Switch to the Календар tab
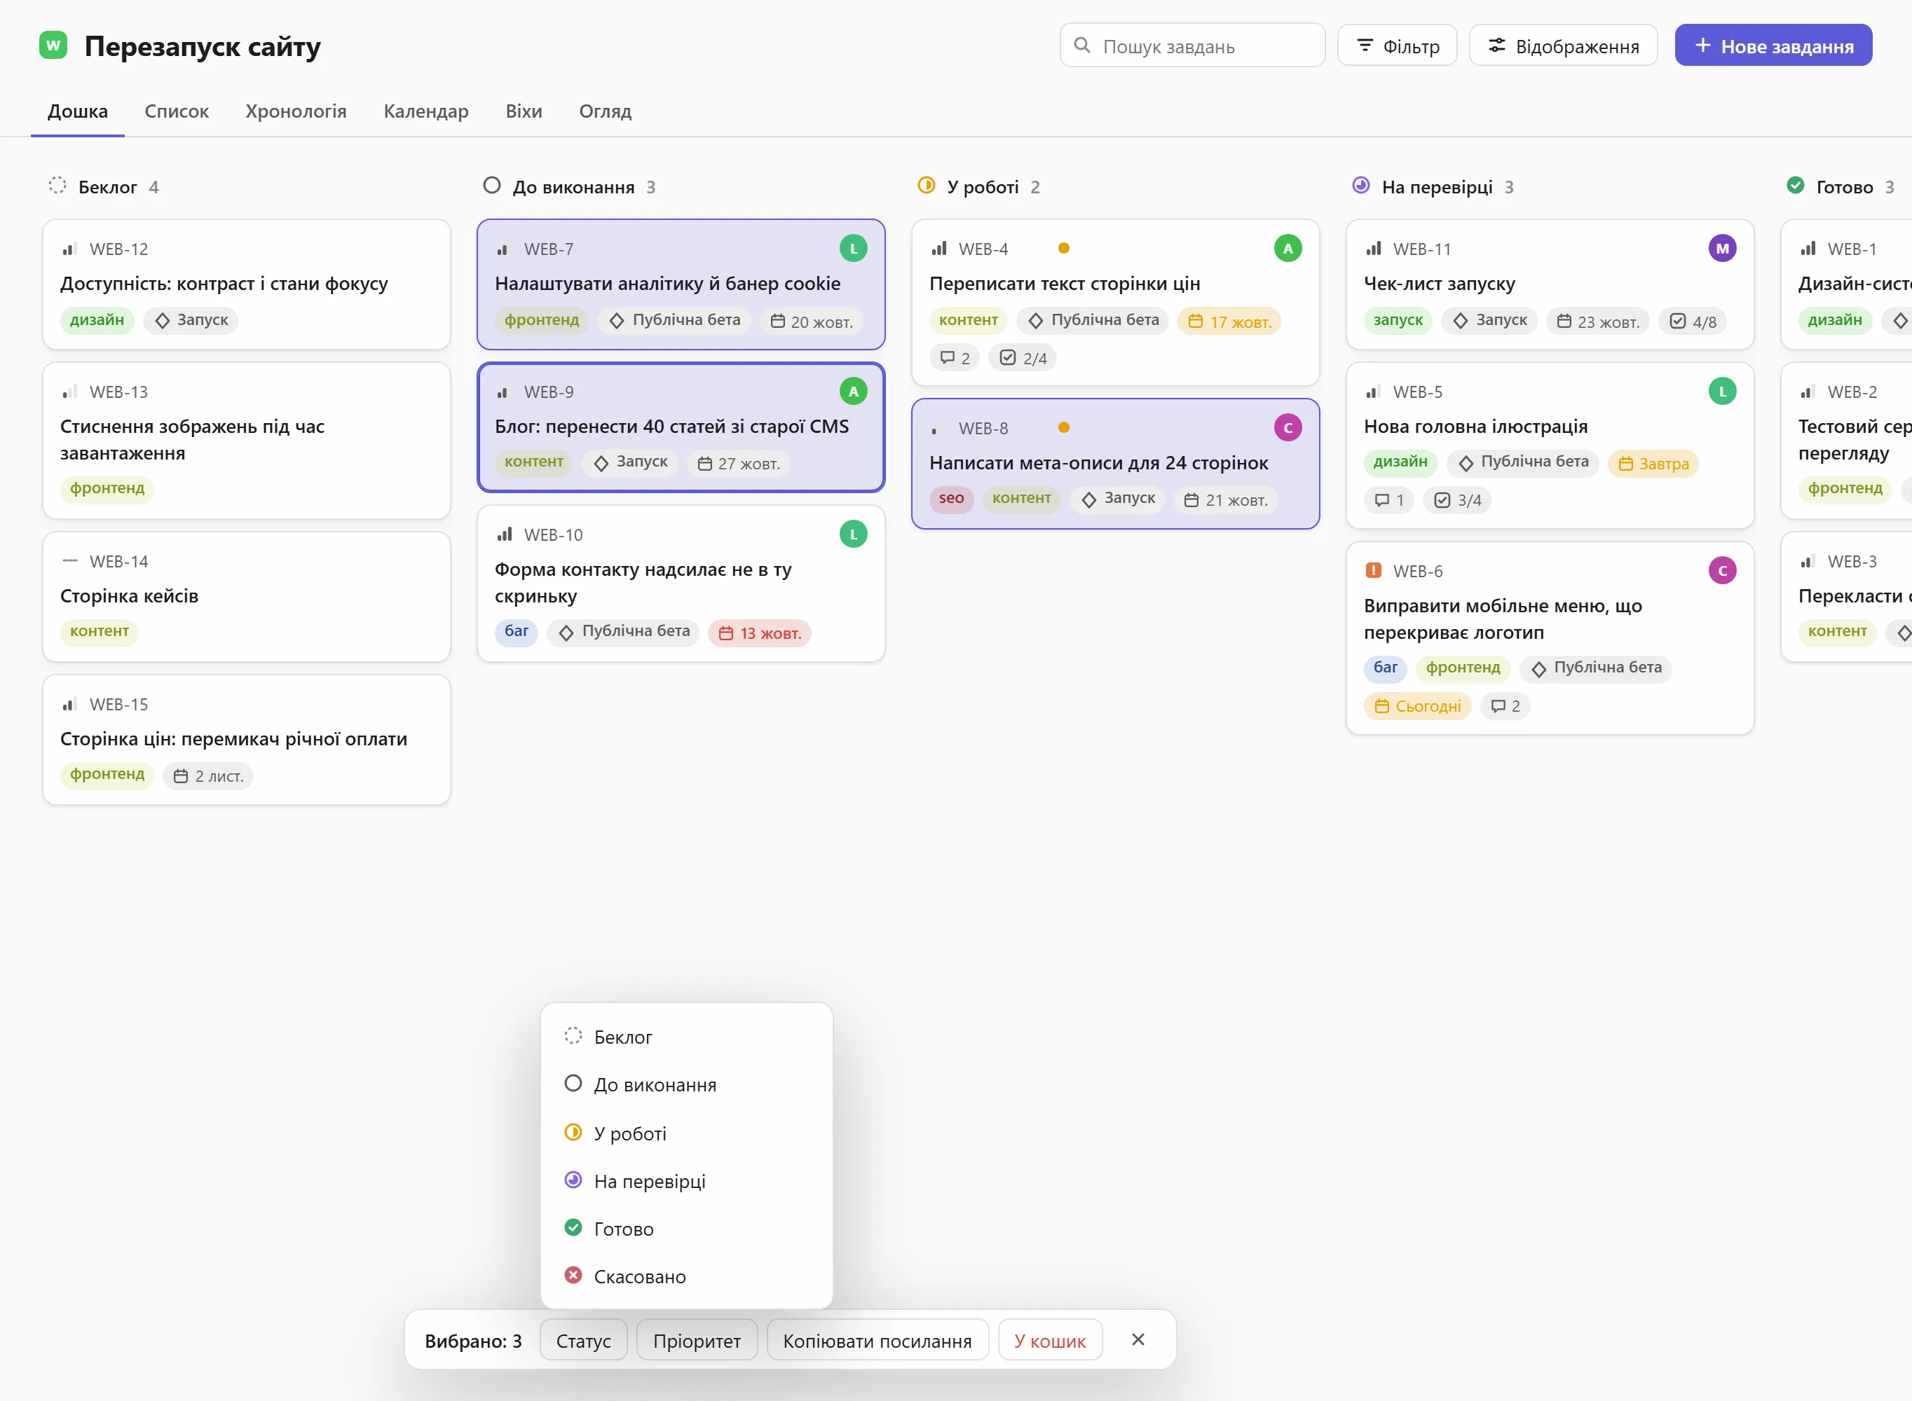This screenshot has width=1912, height=1401. point(426,111)
